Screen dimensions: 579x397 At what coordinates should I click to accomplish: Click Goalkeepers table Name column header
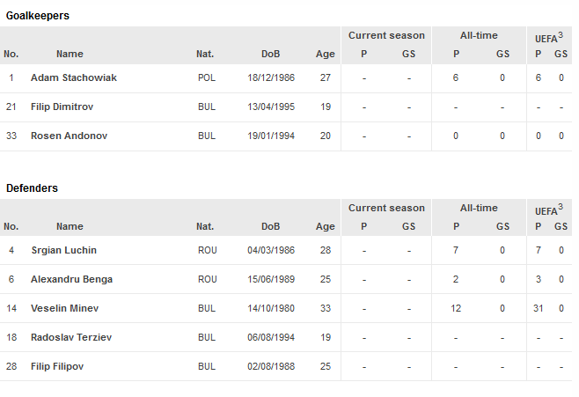tap(70, 55)
